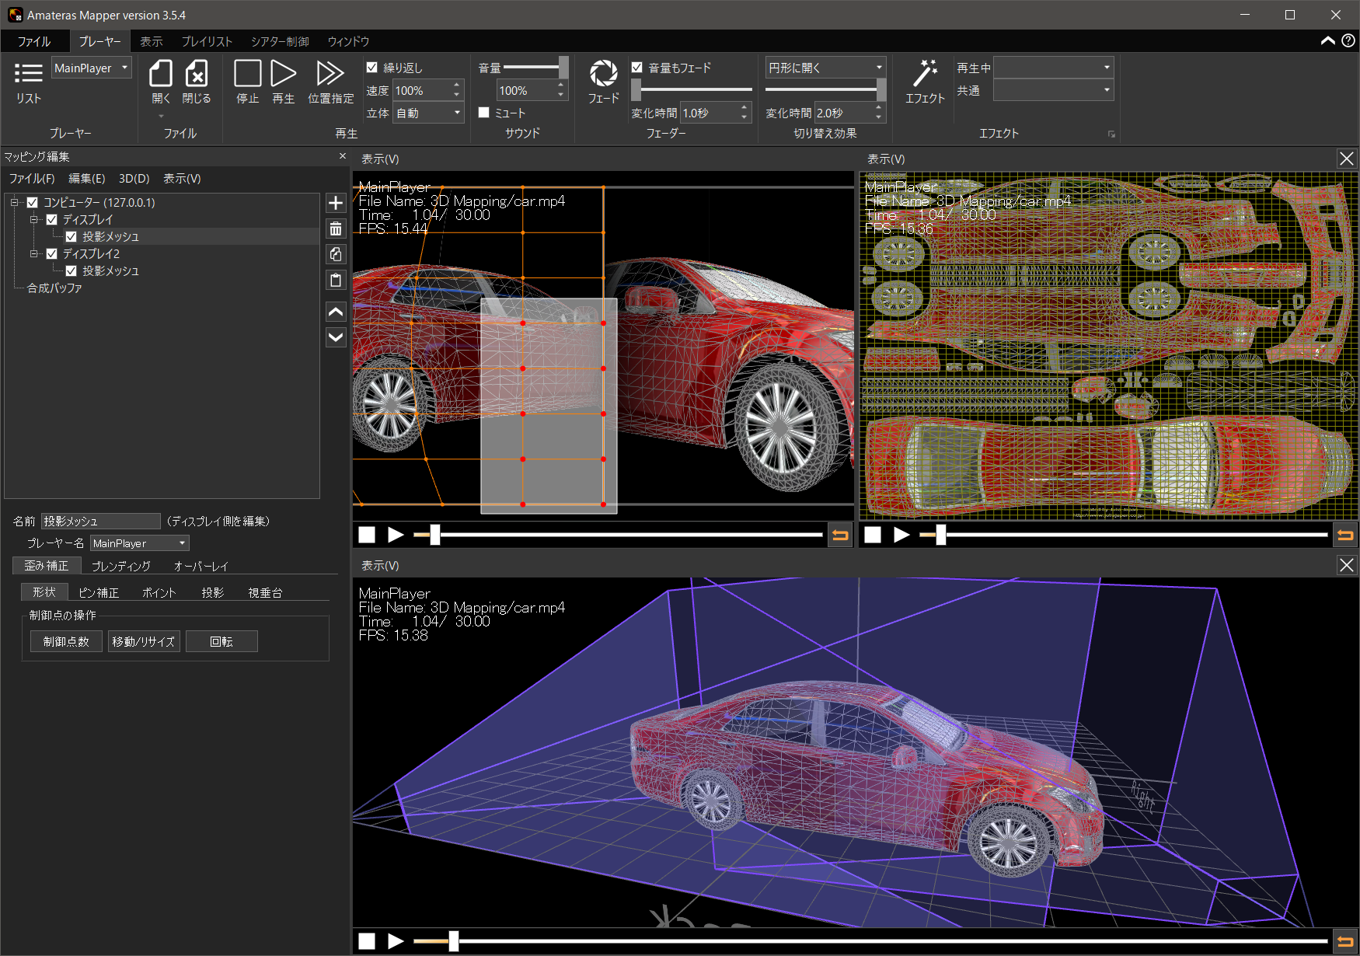Click the 名前 投影メッシュ input field
The width and height of the screenshot is (1360, 956).
[101, 521]
